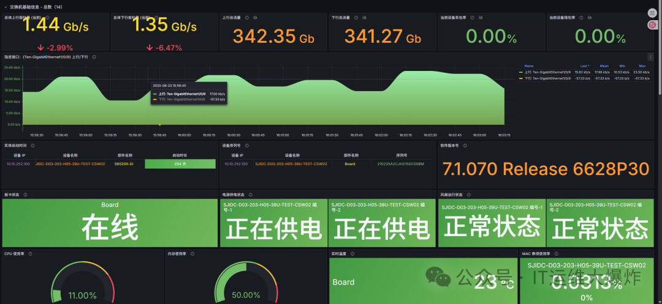This screenshot has height=304, width=662.
Task: Open the link icon on 当前设备丢包率 panel
Action: [x=481, y=18]
